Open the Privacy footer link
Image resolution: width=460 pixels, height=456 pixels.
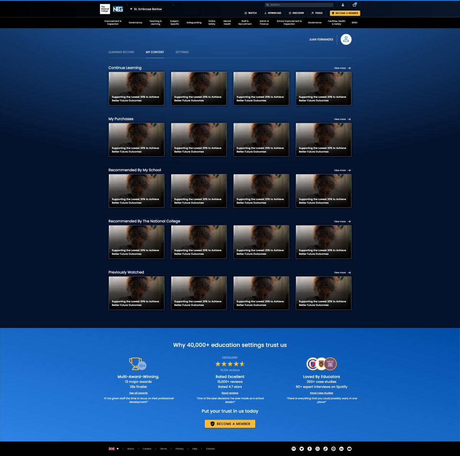click(180, 449)
